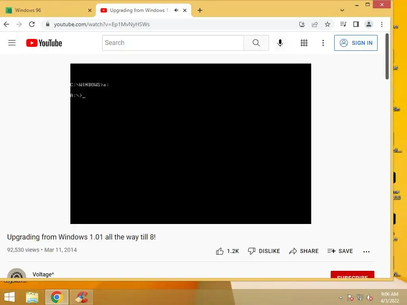Click the video player to pause

coord(190,144)
